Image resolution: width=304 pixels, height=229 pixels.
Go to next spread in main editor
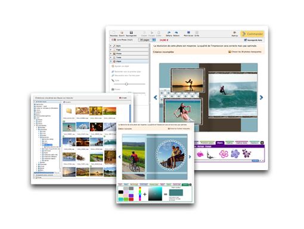[261, 98]
